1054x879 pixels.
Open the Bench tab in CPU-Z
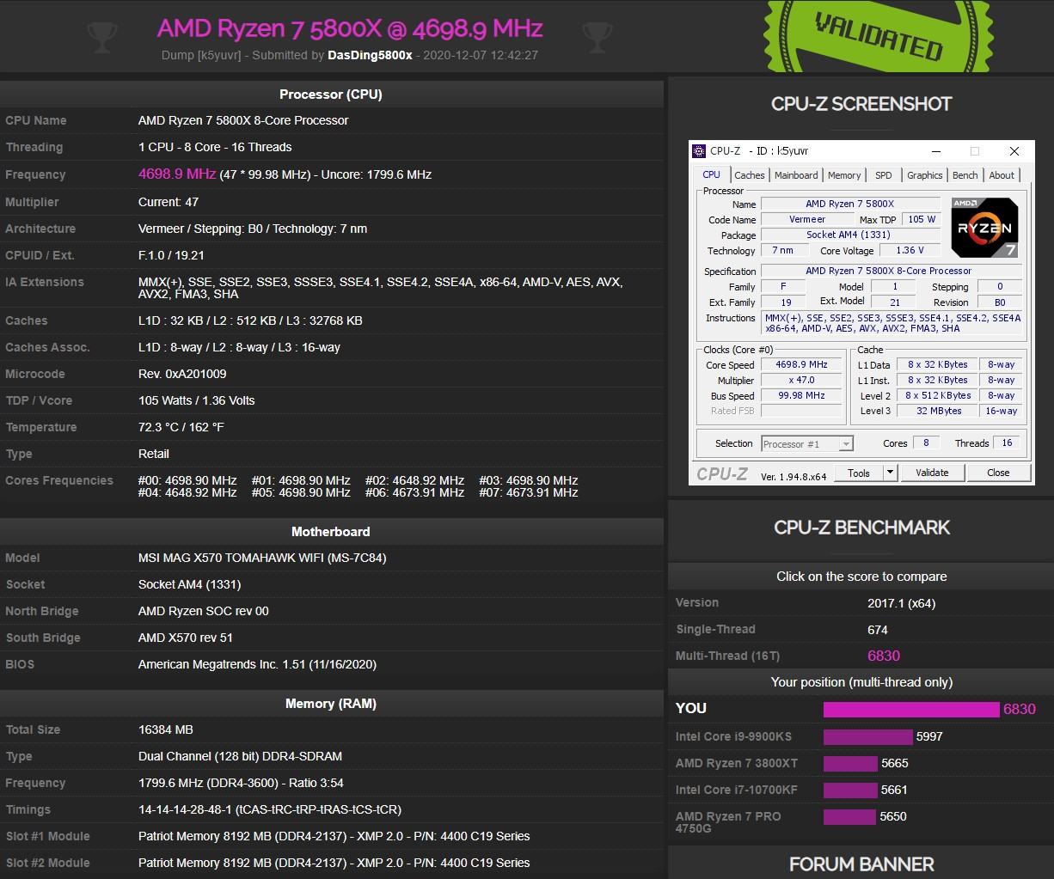(965, 175)
